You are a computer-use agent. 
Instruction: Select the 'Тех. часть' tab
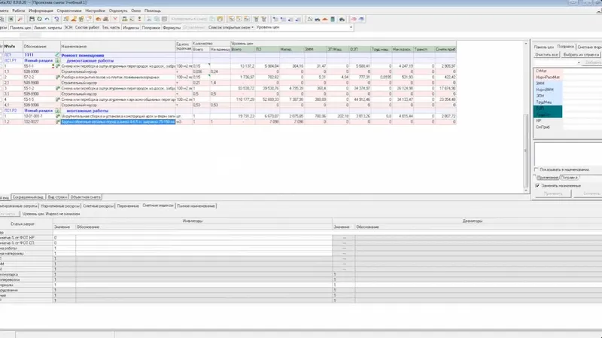(111, 28)
